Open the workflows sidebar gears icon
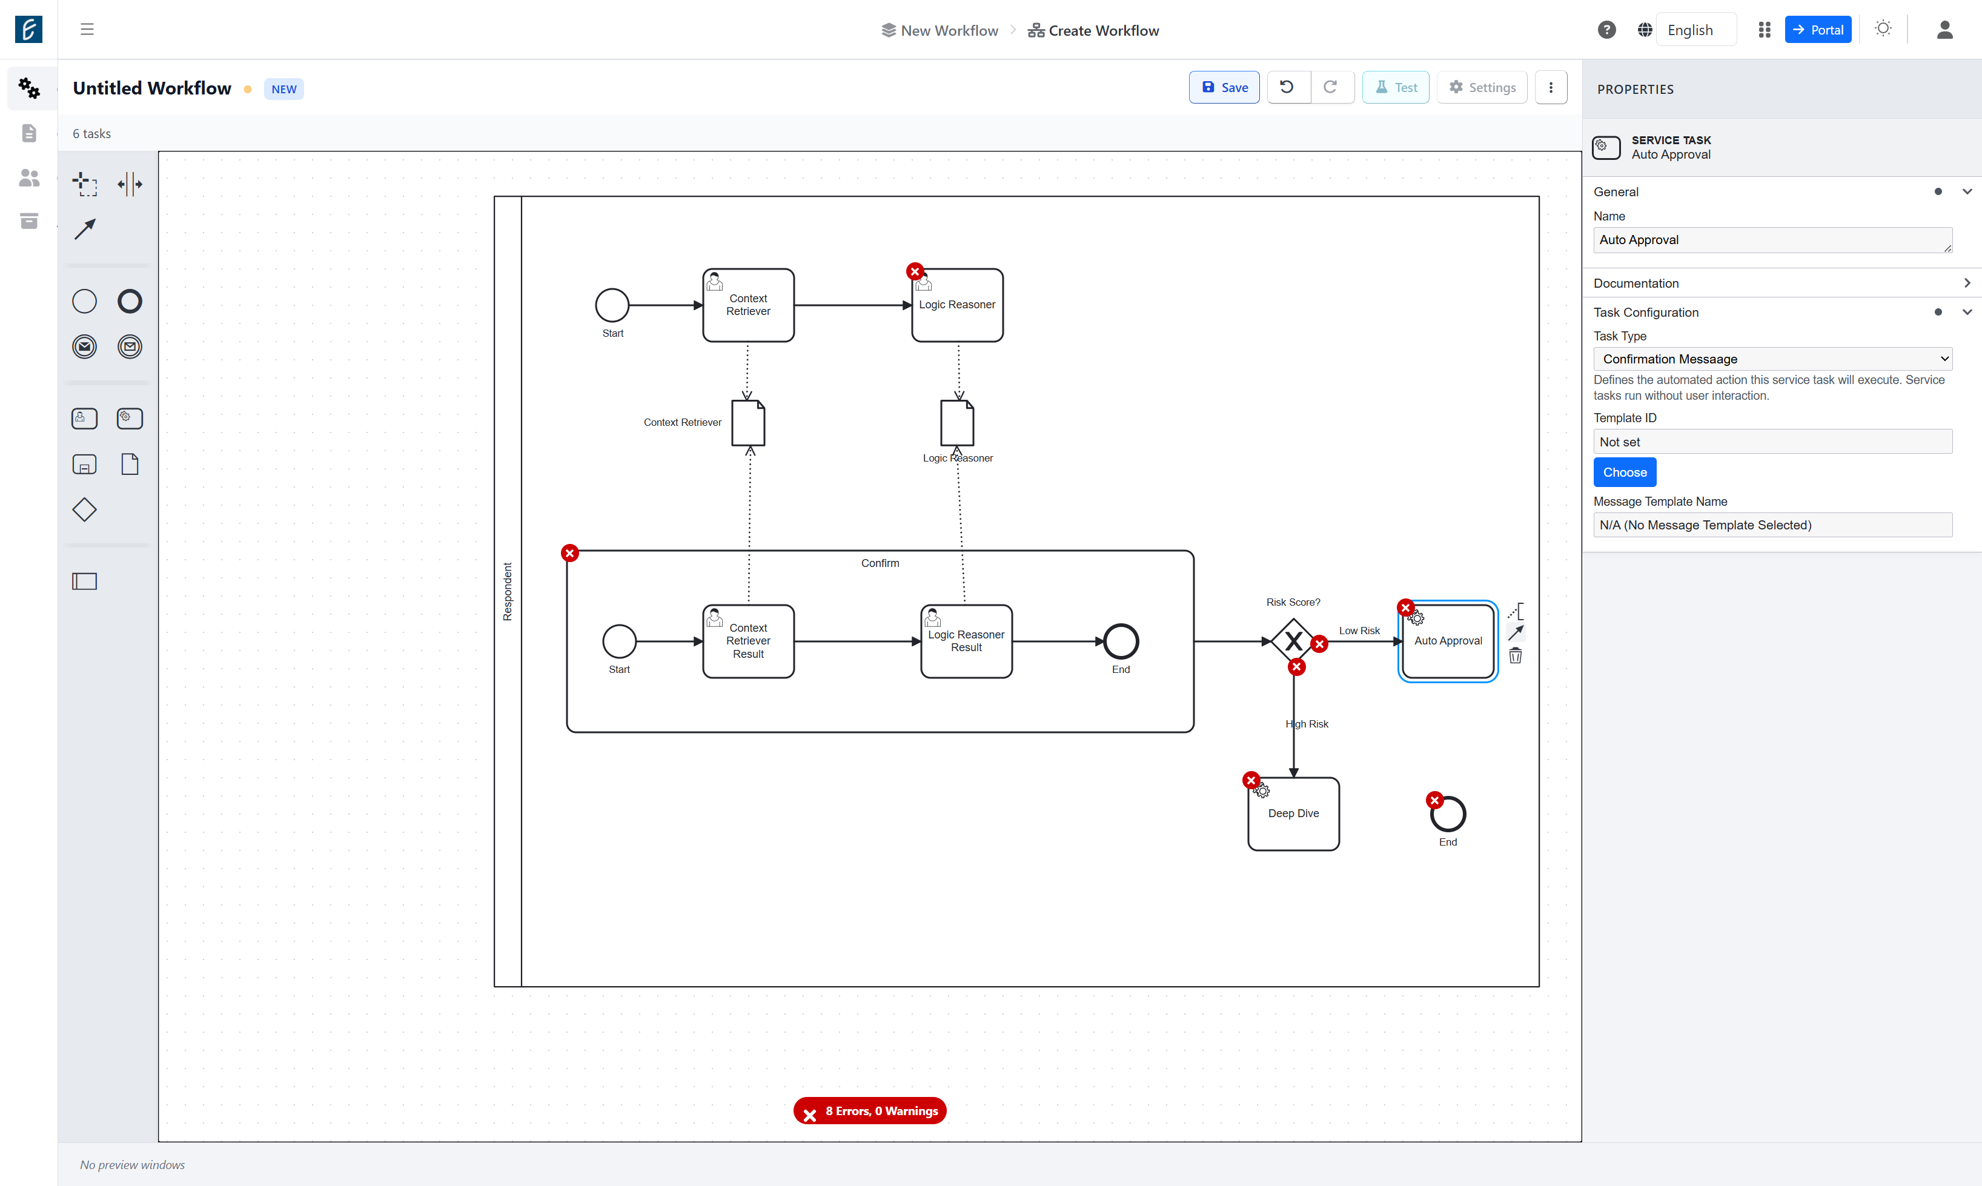 (x=30, y=88)
